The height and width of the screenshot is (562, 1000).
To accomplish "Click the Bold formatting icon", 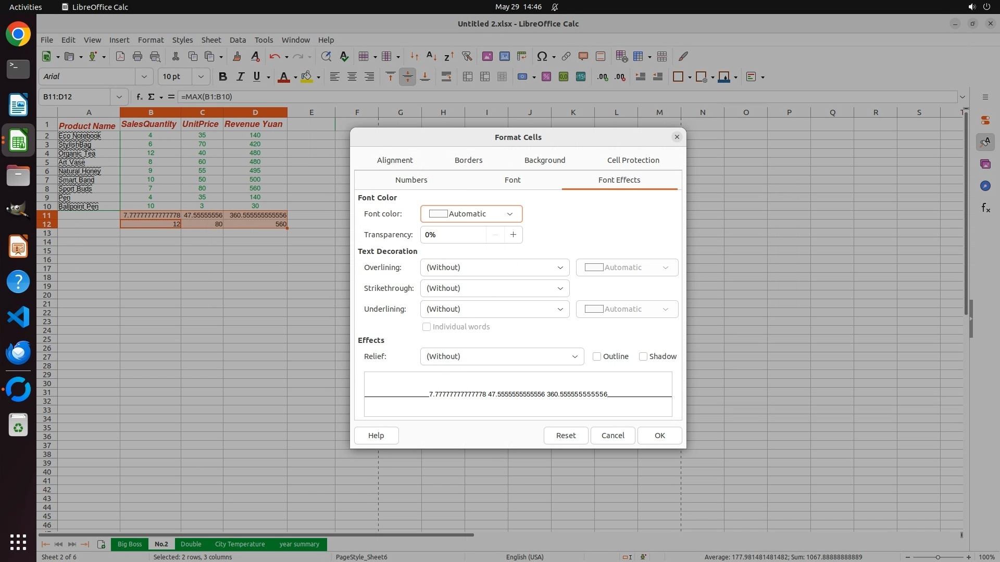I will (x=223, y=76).
